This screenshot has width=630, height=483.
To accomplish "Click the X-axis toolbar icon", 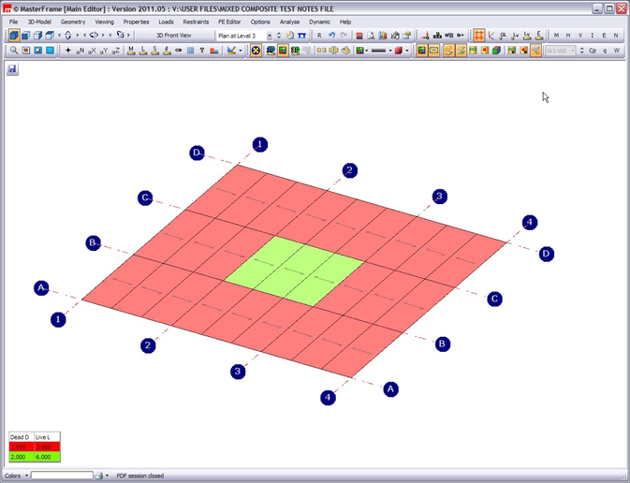I will click(92, 51).
